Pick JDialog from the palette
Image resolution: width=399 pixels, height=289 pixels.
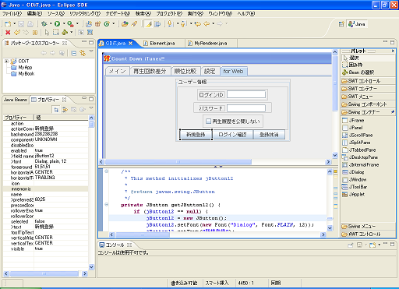353,172
